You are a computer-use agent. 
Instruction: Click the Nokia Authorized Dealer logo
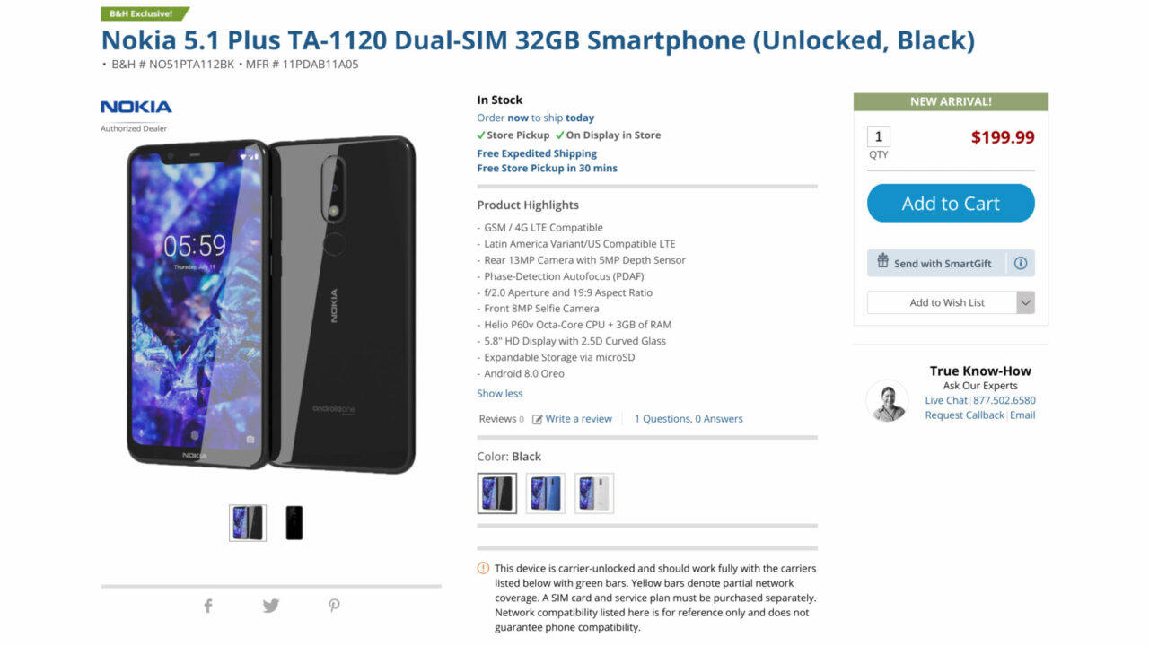coord(135,113)
